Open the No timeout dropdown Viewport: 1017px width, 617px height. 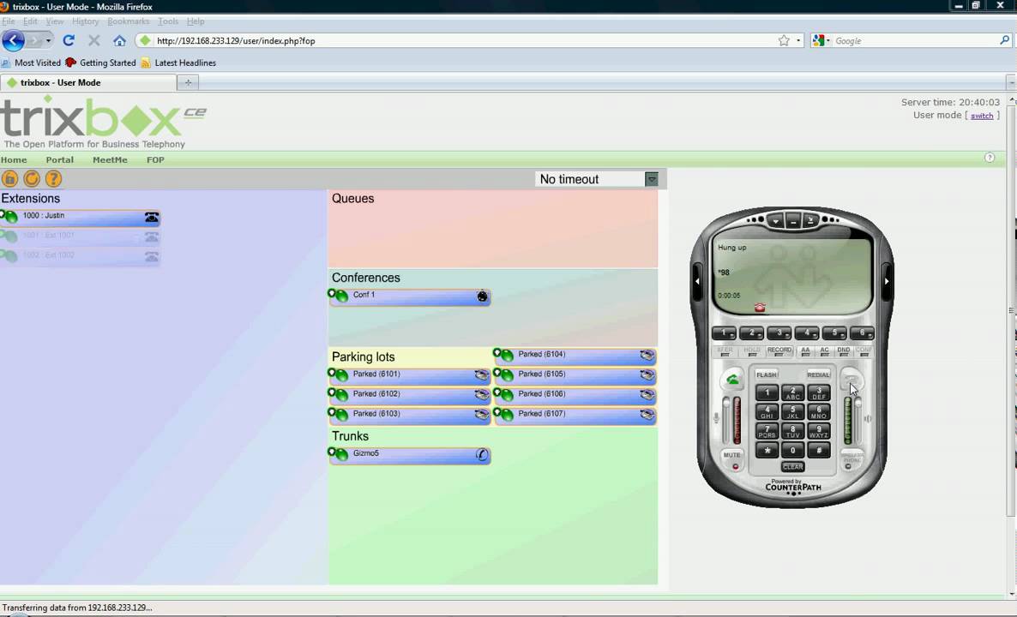[x=652, y=179]
